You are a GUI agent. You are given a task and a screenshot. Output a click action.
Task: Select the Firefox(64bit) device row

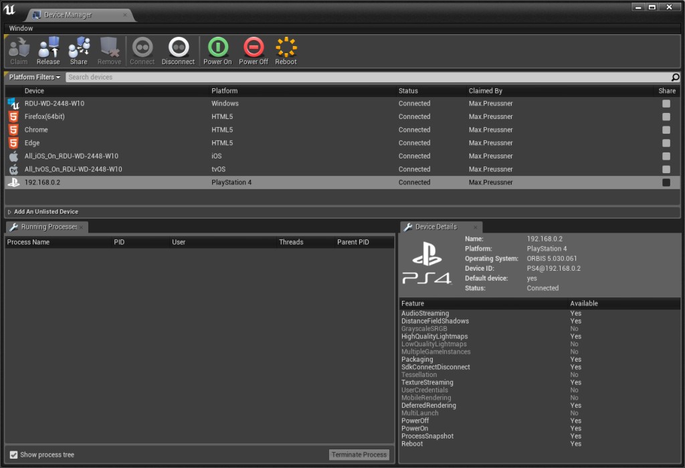[x=342, y=116]
